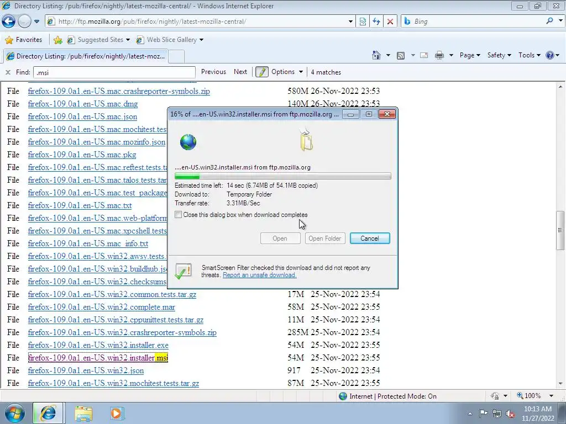
Task: Click the highlighted win32.installer.msi link
Action: (x=98, y=358)
